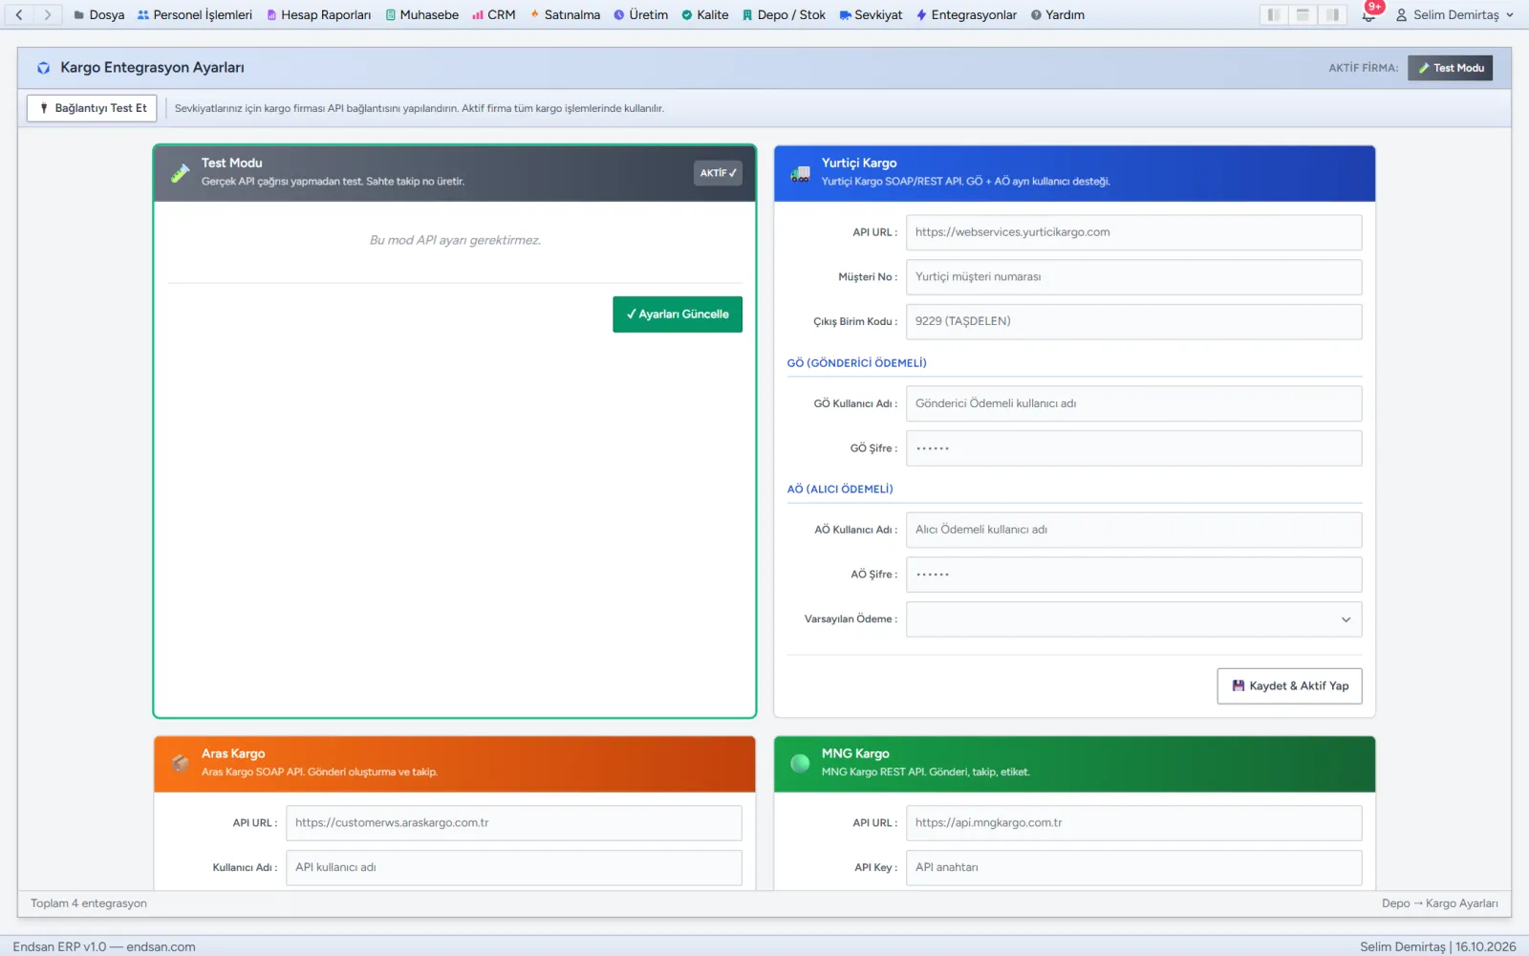Open the Entegrasyonlar menu

click(x=966, y=14)
